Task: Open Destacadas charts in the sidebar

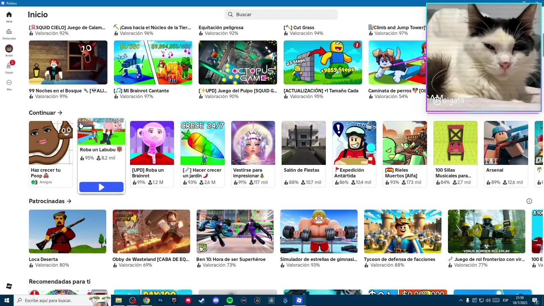Action: (9, 34)
